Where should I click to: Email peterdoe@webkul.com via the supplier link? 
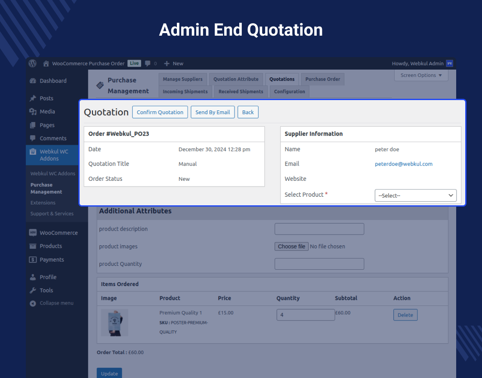pos(403,164)
